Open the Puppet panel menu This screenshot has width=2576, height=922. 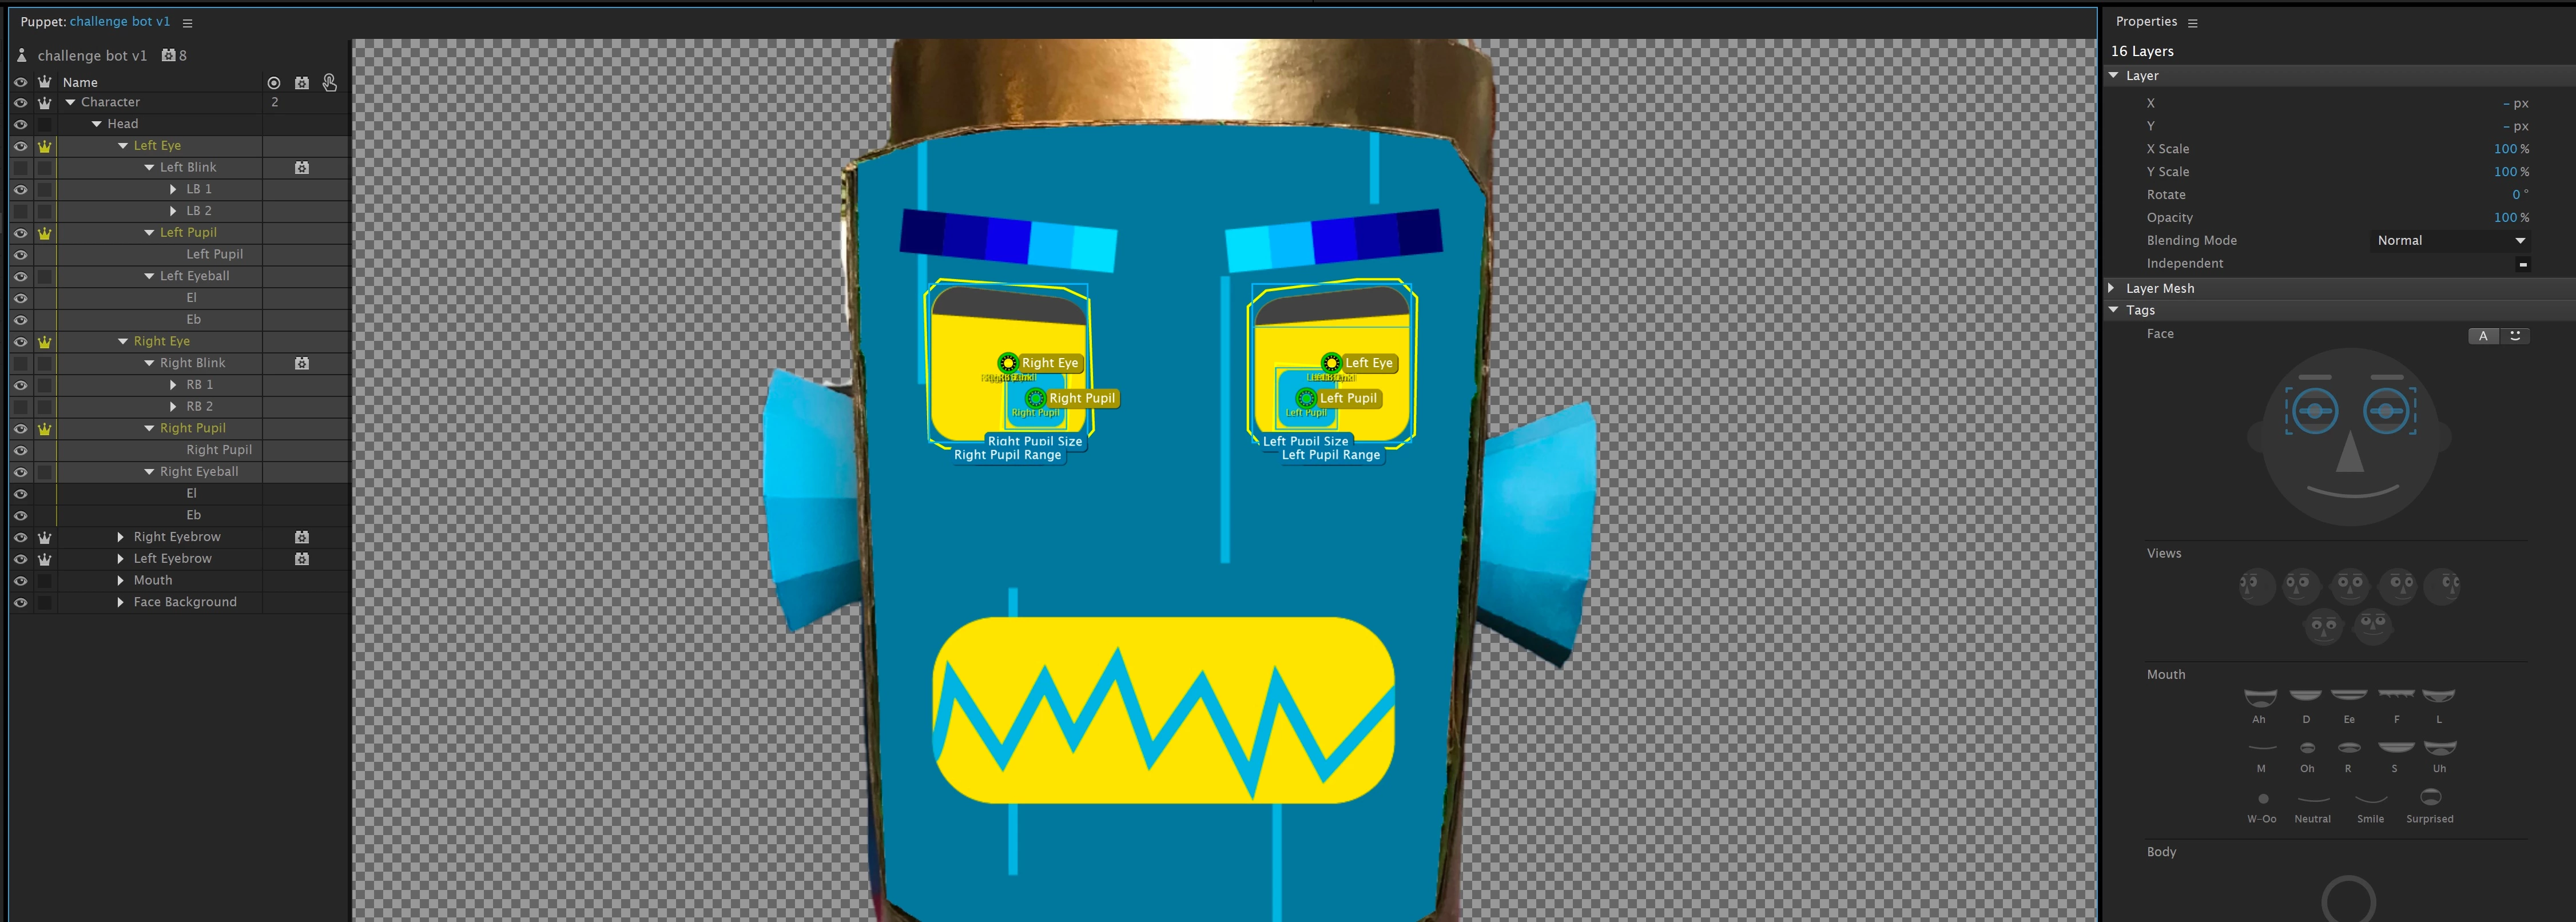[x=187, y=22]
